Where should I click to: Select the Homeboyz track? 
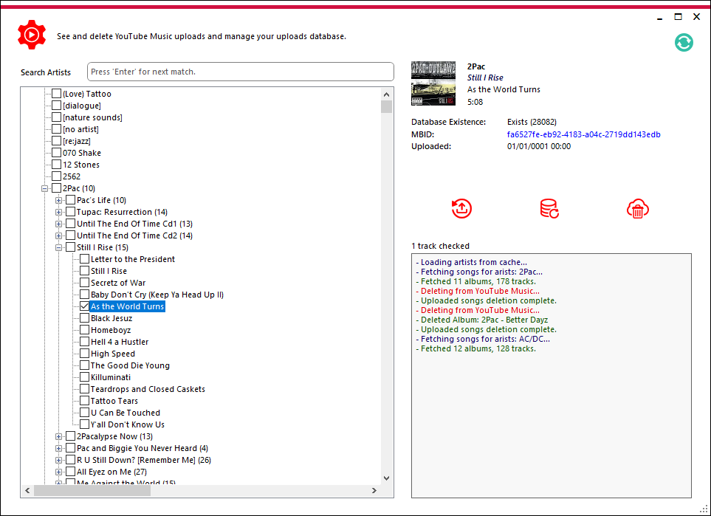pyautogui.click(x=111, y=330)
